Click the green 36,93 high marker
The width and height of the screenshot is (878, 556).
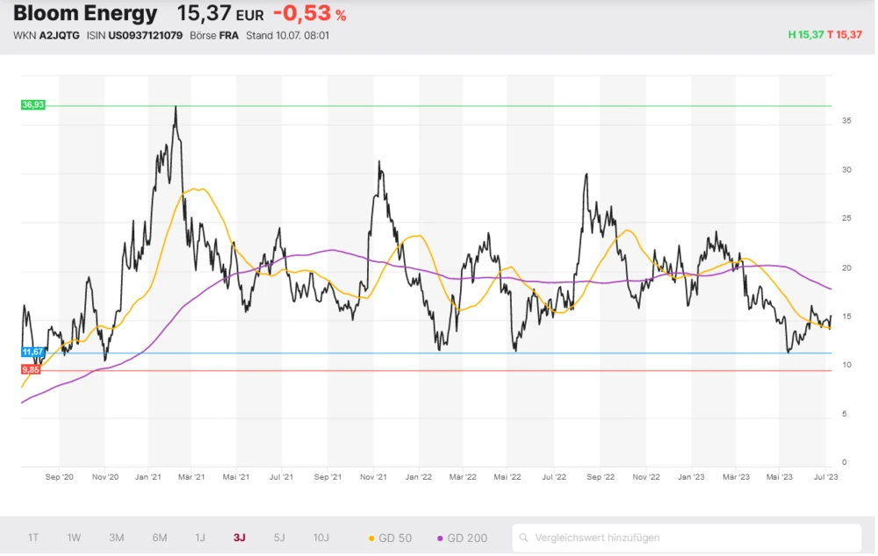click(32, 104)
